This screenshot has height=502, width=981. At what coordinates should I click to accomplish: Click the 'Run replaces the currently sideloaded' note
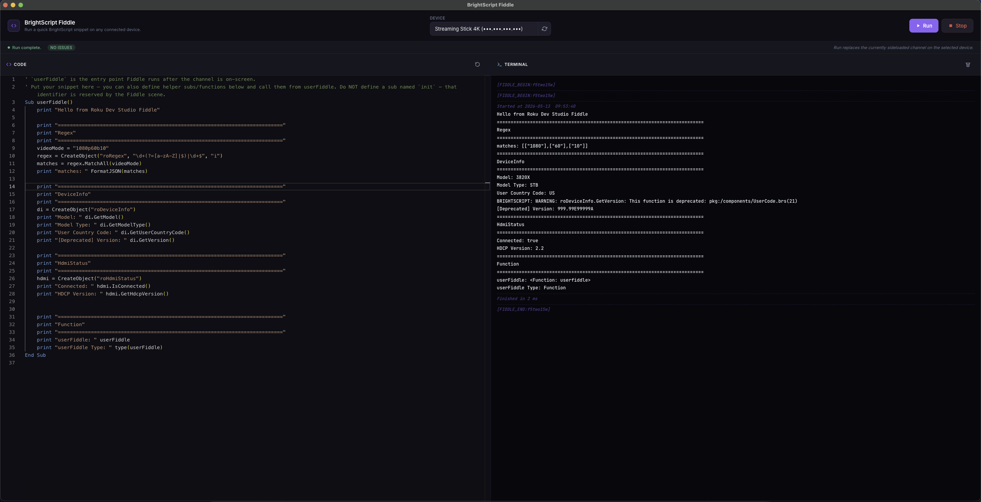903,48
